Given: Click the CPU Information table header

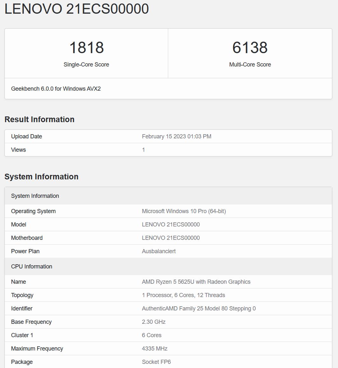Looking at the screenshot, I should click(169, 267).
